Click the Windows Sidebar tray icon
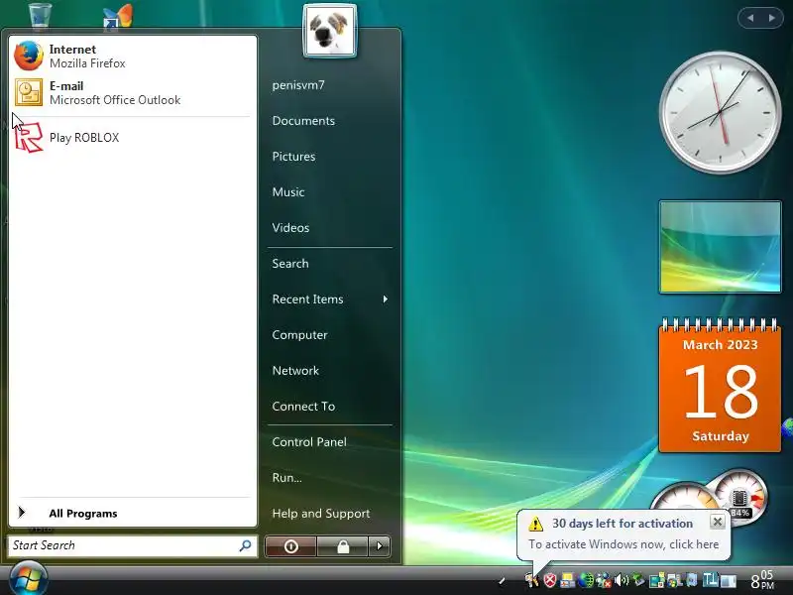Image resolution: width=793 pixels, height=595 pixels. (657, 580)
